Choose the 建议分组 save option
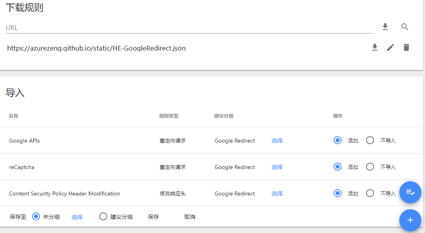 pos(103,216)
